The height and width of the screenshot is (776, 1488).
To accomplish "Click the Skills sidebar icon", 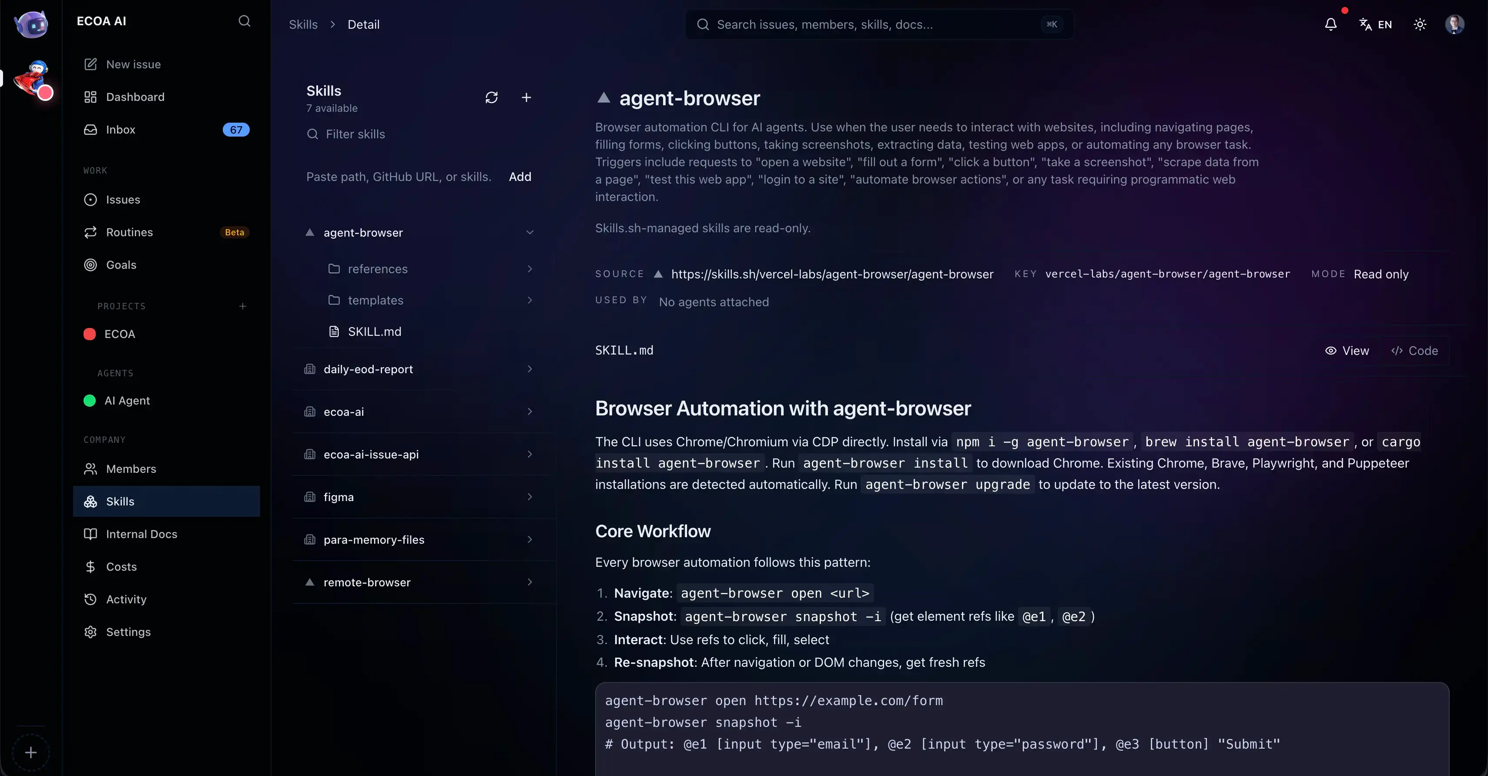I will [90, 501].
